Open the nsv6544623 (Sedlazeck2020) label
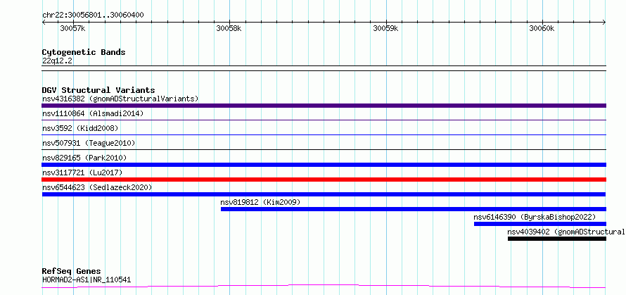The height and width of the screenshot is (295, 626). (97, 187)
